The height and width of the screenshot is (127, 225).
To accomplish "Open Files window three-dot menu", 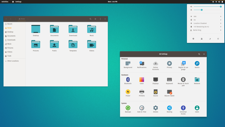I will coord(100,19).
